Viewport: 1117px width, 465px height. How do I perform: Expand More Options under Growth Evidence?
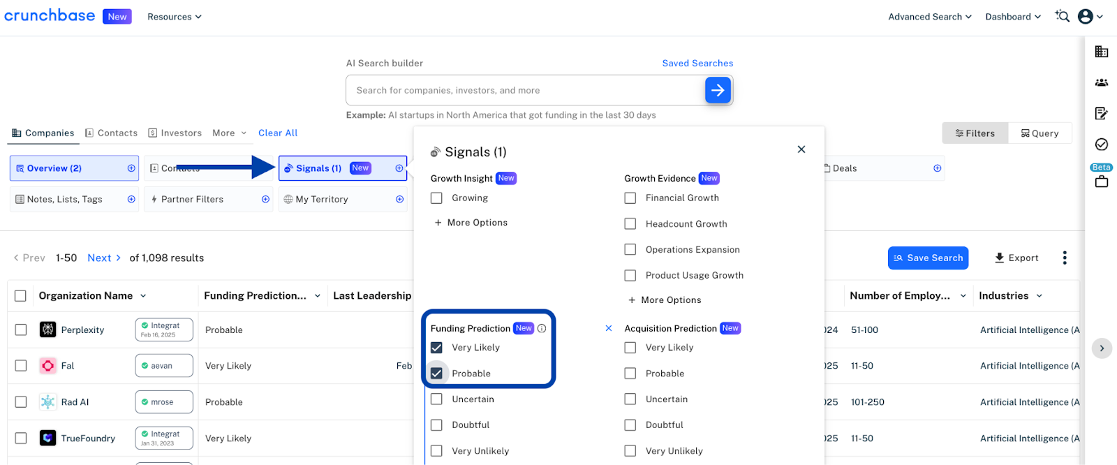pyautogui.click(x=665, y=300)
